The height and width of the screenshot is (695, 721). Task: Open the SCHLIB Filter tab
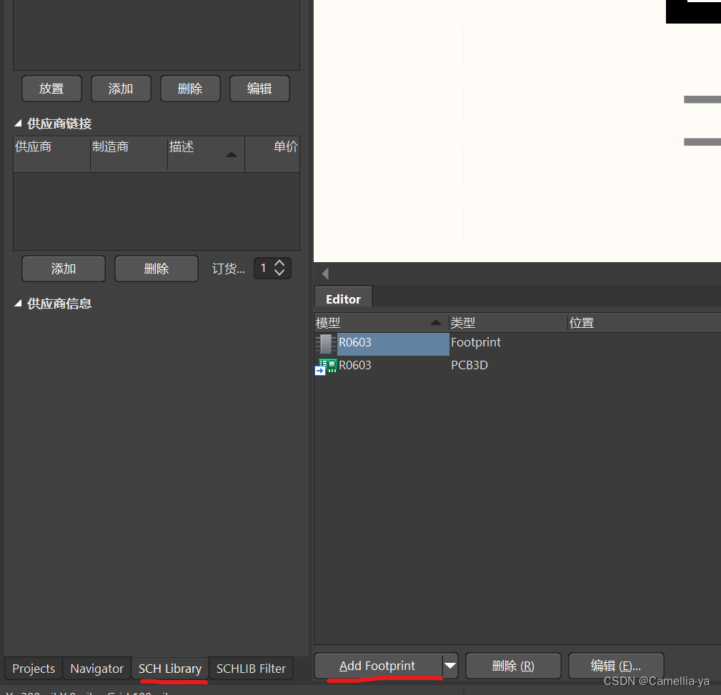pyautogui.click(x=251, y=669)
